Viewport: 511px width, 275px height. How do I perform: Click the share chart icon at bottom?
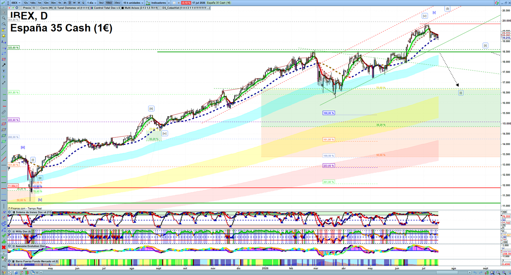pos(10,272)
